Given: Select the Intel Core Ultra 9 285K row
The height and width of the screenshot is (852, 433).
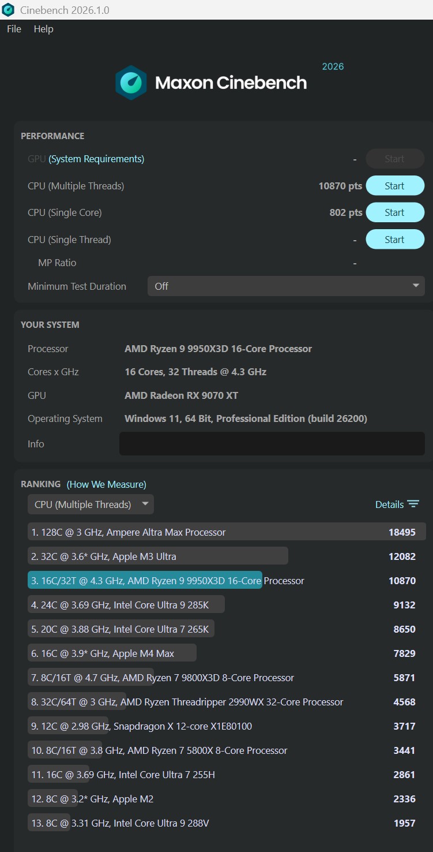Looking at the screenshot, I should click(x=227, y=605).
